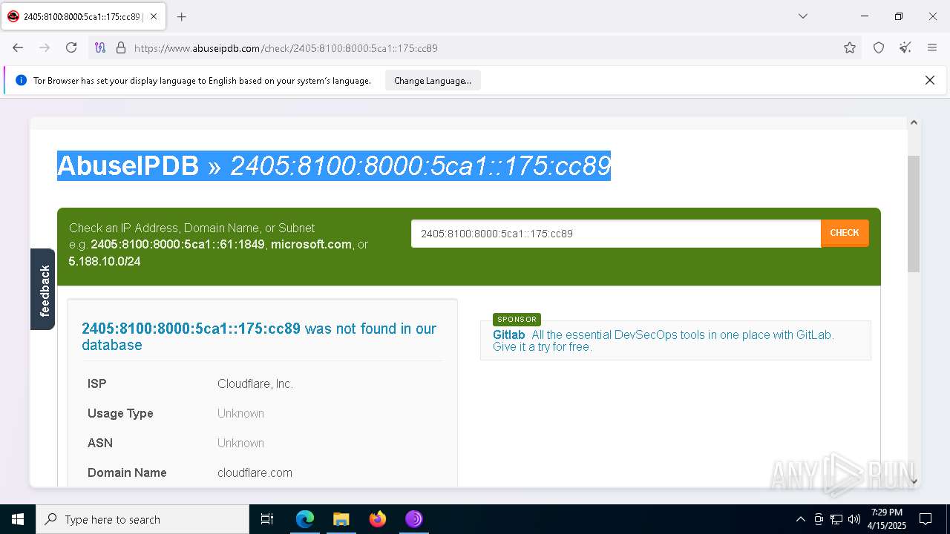
Task: Go forward using the forward arrow
Action: click(45, 47)
